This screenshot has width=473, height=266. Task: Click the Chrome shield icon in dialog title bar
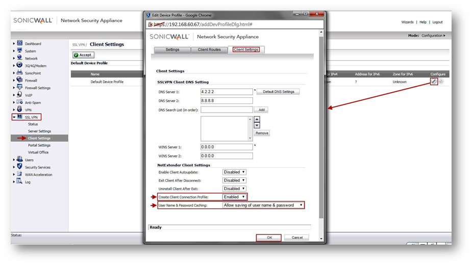[x=148, y=15]
